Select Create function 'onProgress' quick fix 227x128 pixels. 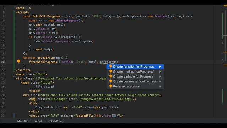(x=135, y=66)
